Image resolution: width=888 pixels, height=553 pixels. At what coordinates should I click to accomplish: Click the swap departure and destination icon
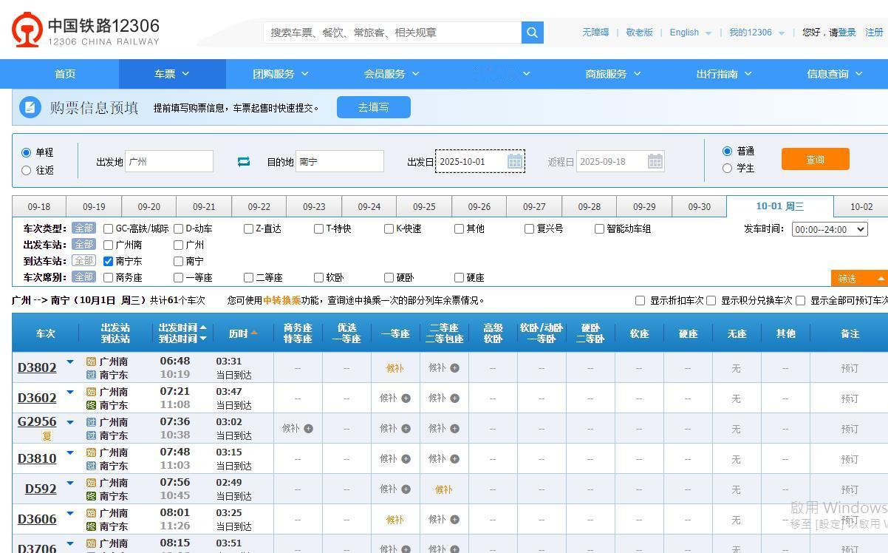click(243, 161)
